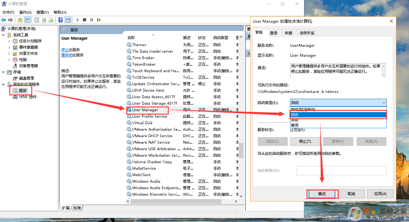
Task: Open the 操作(A) menu
Action: point(25,12)
